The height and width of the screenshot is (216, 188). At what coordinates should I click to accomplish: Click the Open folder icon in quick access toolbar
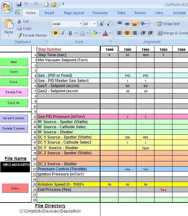pos(54,4)
